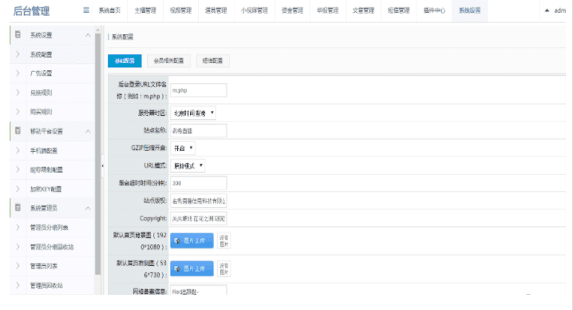This screenshot has width=573, height=310.
Task: Click 图片上传 for 默认首页背景图
Action: click(192, 240)
